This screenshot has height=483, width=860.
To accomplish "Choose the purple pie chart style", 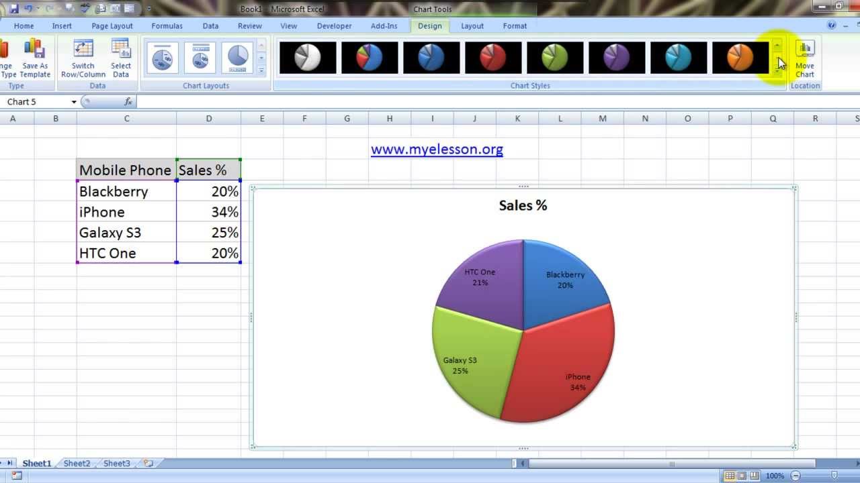I will (x=617, y=58).
